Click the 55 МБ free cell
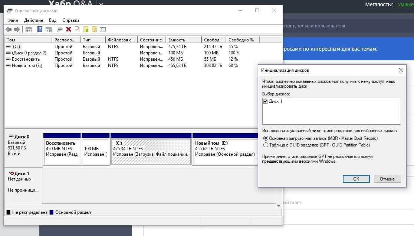 (210, 59)
